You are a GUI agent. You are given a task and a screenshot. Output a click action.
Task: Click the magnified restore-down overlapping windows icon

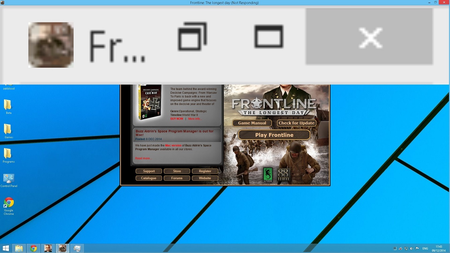(x=192, y=36)
